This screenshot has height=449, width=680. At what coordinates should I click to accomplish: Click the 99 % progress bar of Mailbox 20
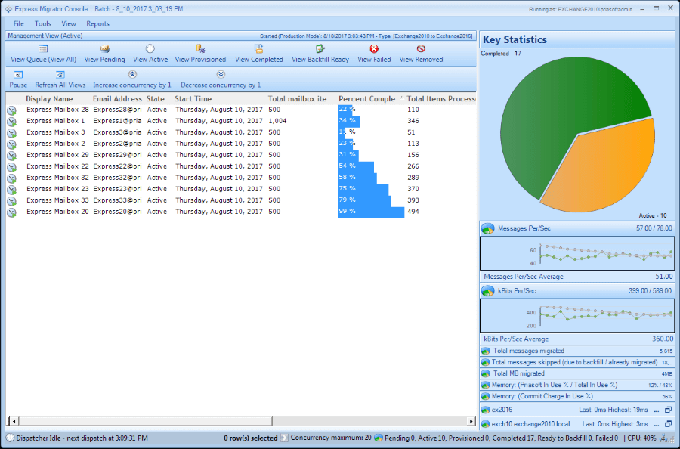point(371,212)
